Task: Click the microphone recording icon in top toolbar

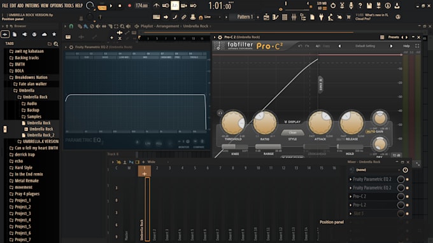Action: pyautogui.click(x=351, y=6)
